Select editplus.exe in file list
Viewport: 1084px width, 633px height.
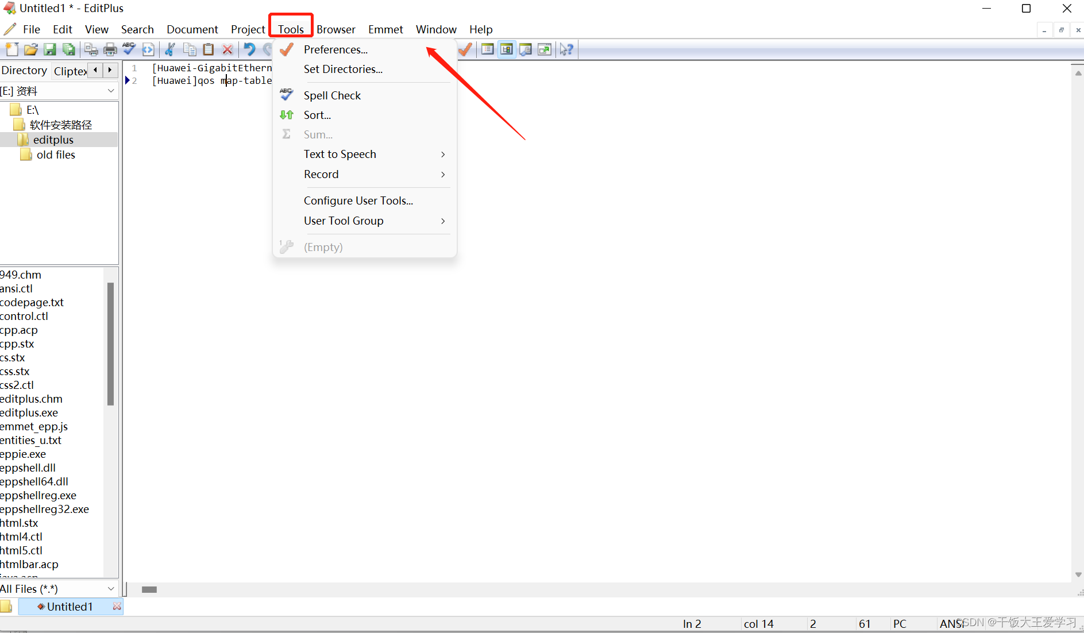[x=29, y=412]
